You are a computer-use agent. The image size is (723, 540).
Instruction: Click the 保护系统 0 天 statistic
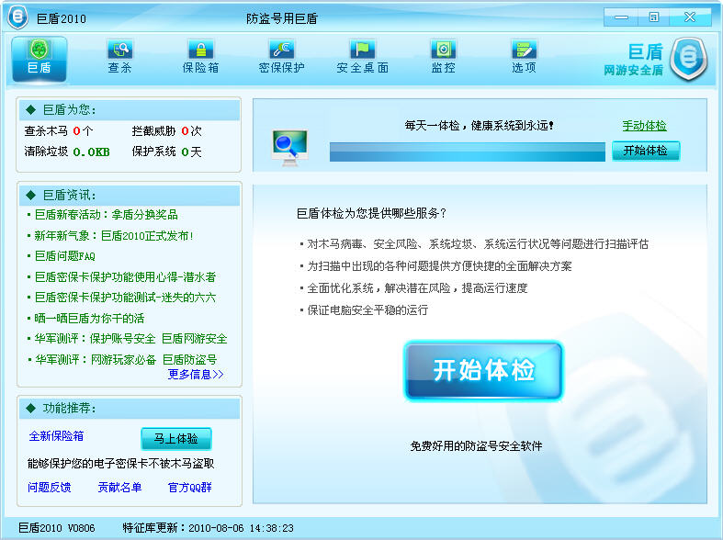coord(167,152)
